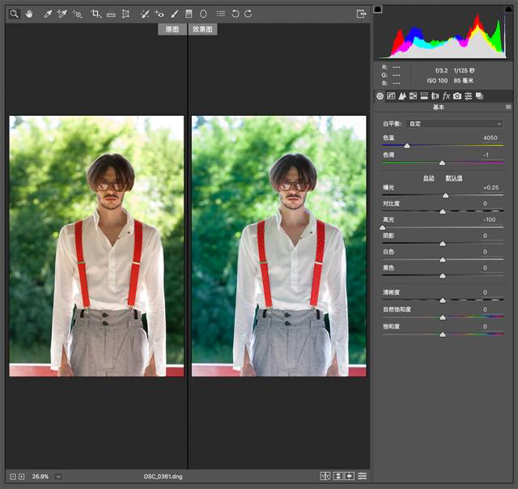Open the Camera Calibration panel
This screenshot has height=489, width=518.
[457, 96]
